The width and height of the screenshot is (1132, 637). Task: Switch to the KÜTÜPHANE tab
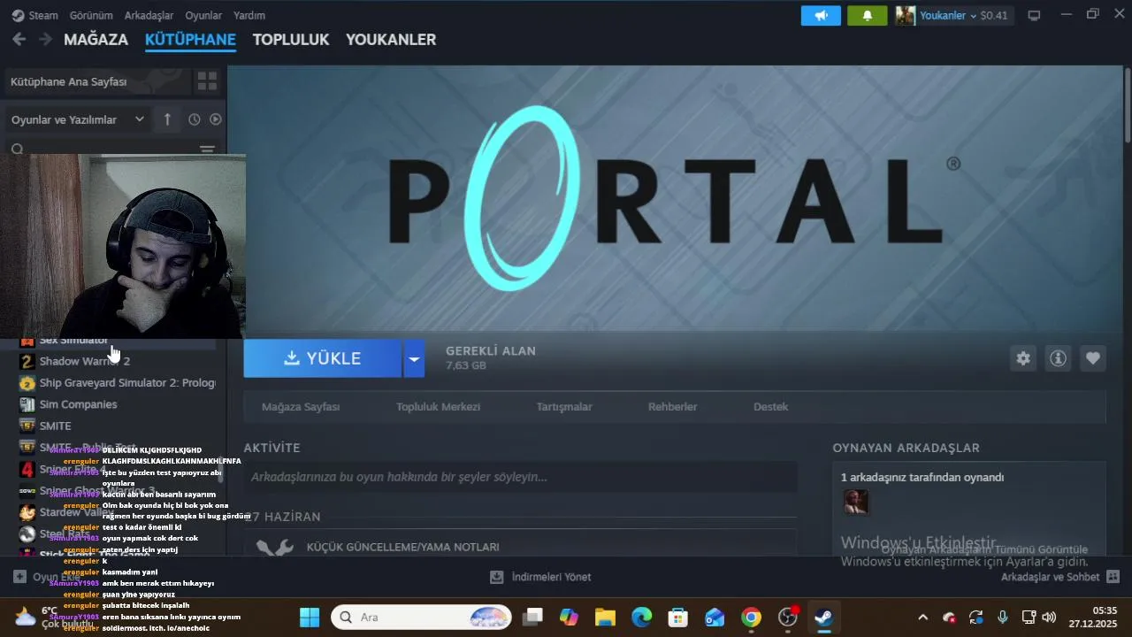pos(190,40)
